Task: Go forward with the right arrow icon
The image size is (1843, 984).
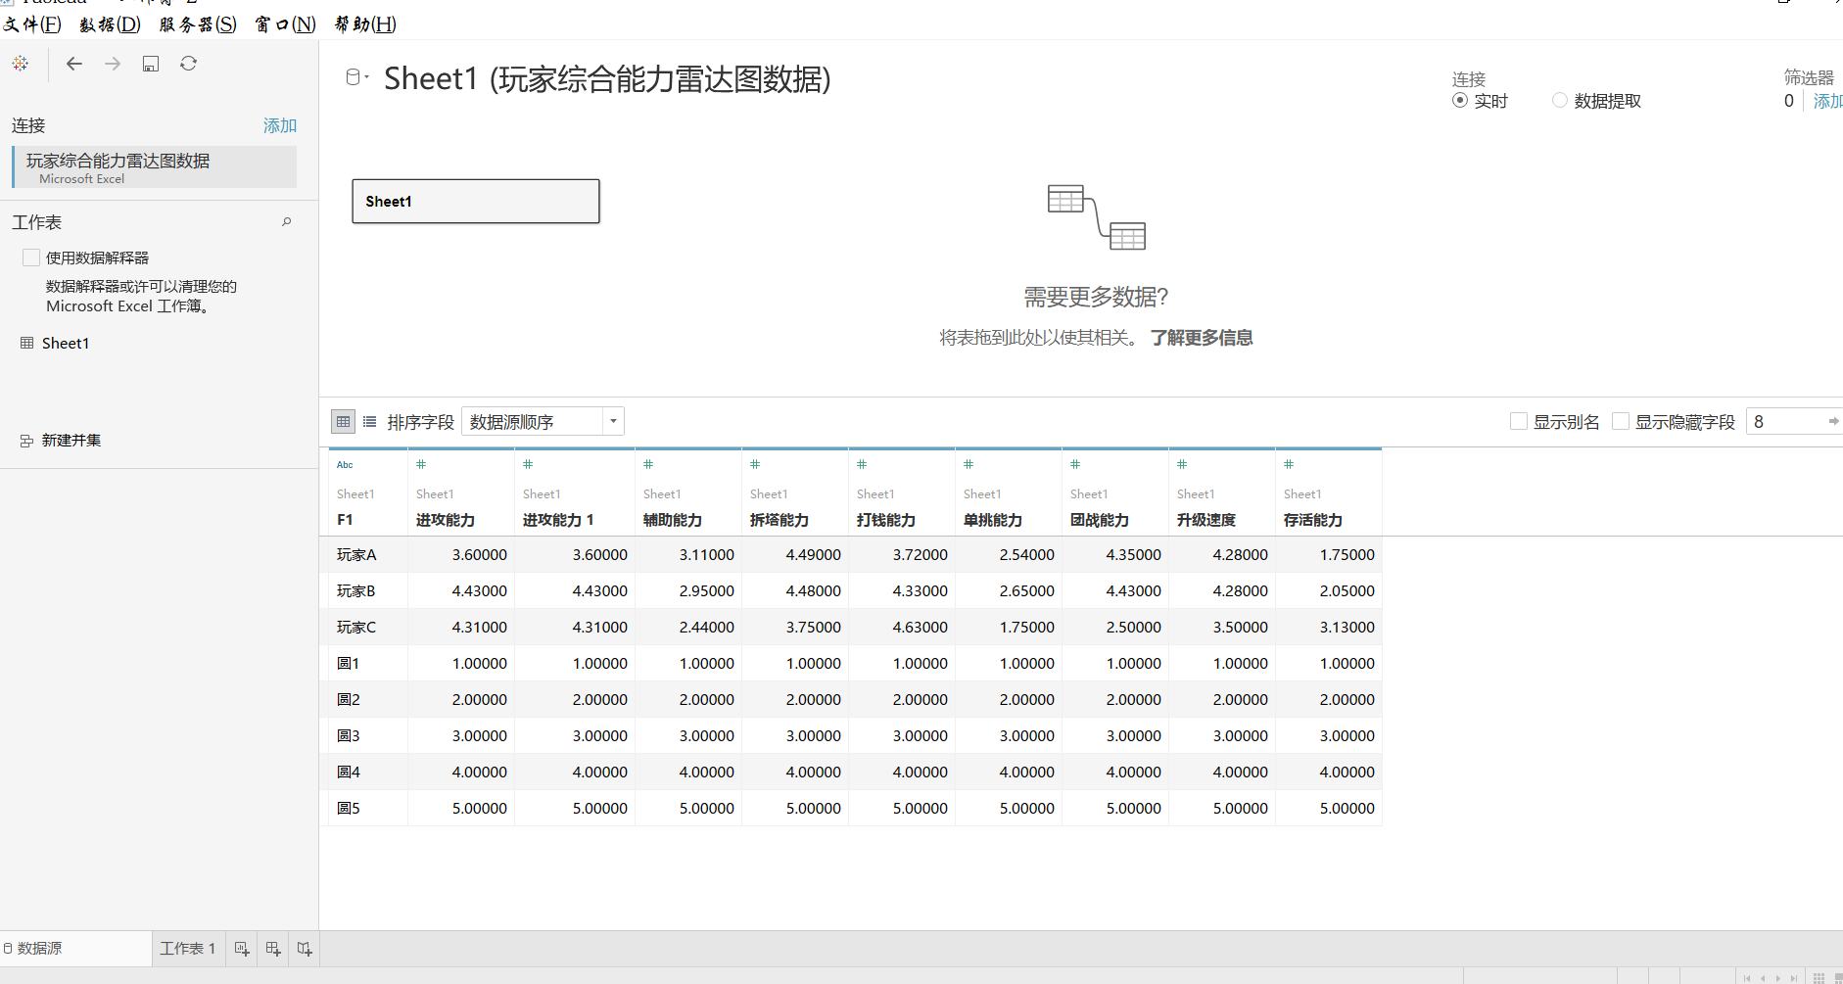Action: [113, 64]
